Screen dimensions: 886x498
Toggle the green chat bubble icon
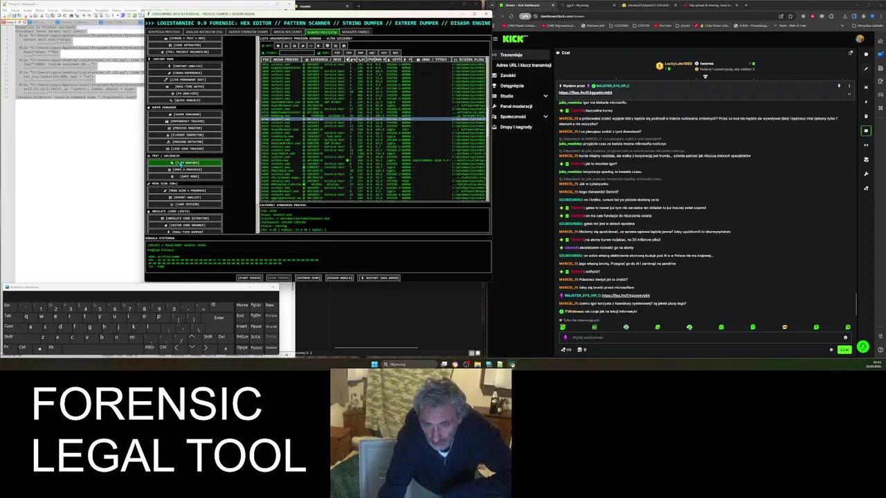(866, 130)
